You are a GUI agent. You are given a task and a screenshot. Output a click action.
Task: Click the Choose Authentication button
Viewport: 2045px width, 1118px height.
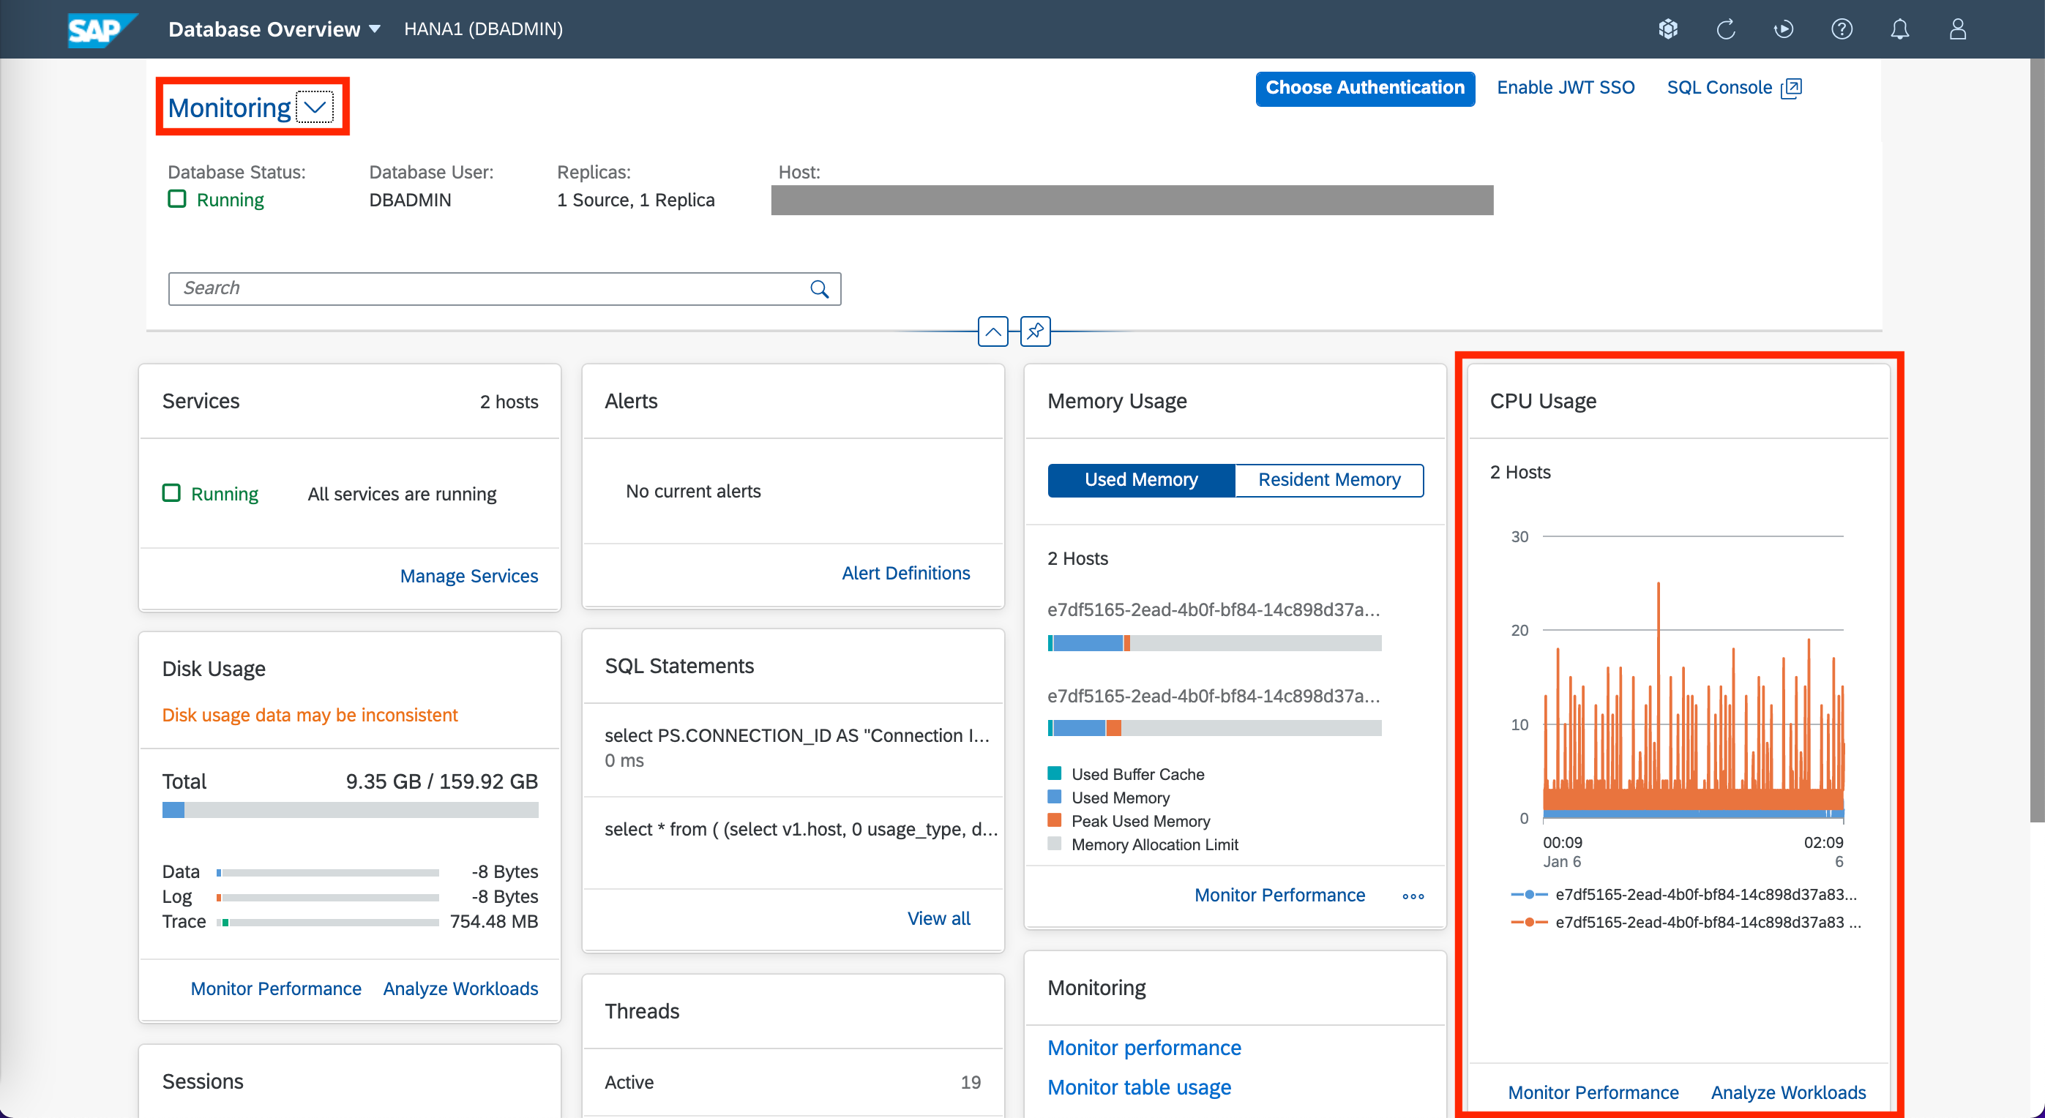click(1364, 88)
